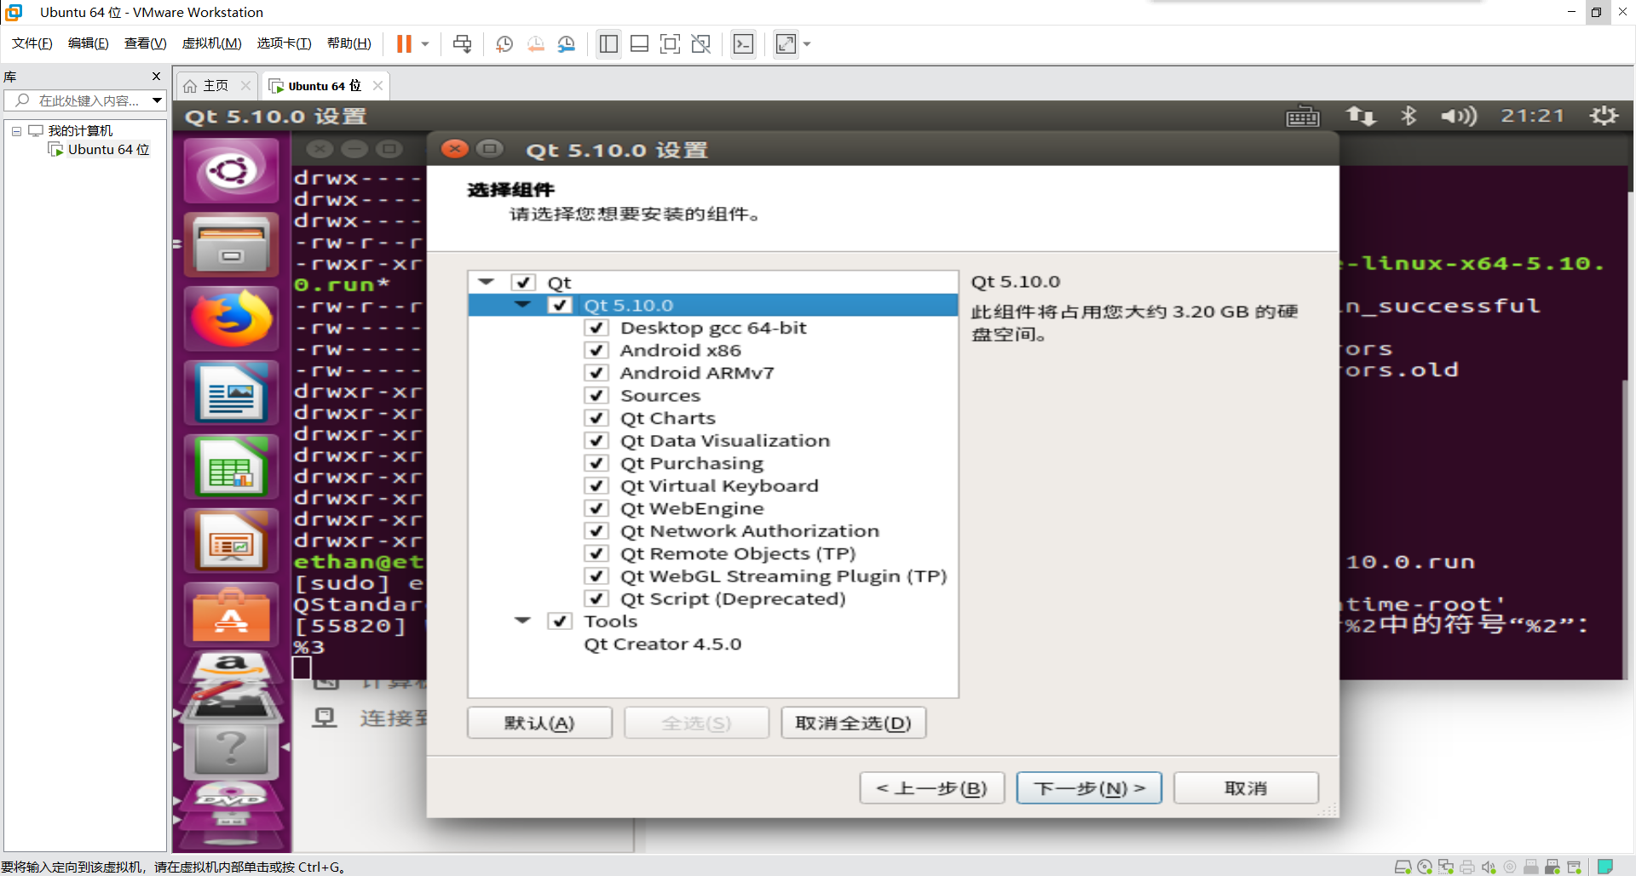This screenshot has width=1636, height=876.
Task: Uncheck the Android x86 component
Action: tap(596, 350)
